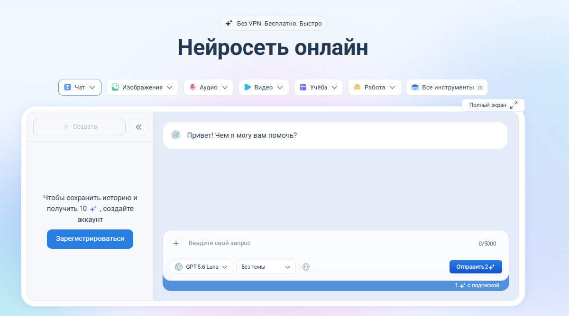The image size is (569, 316).
Task: Click the 0/5000 character counter
Action: coord(487,244)
